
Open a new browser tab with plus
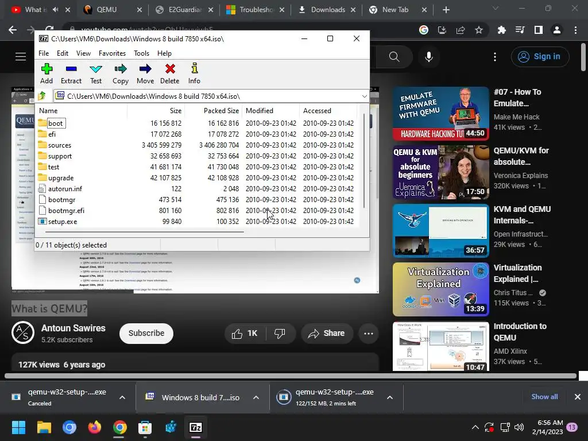[446, 10]
